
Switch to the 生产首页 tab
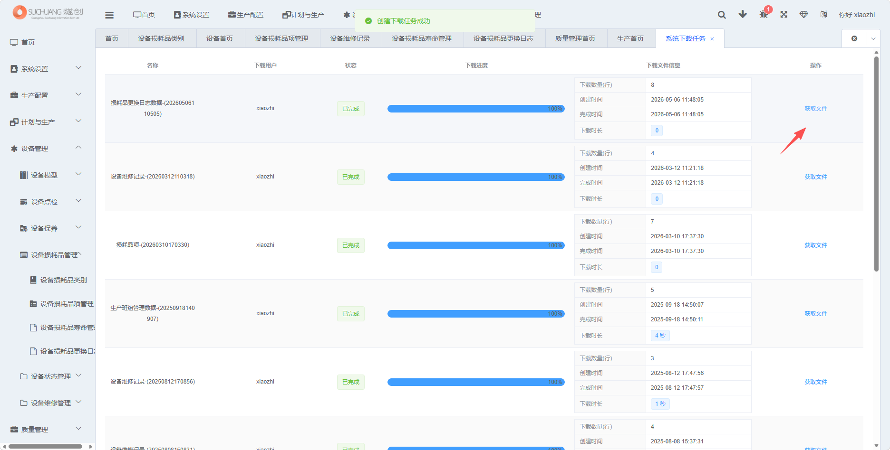[630, 38]
